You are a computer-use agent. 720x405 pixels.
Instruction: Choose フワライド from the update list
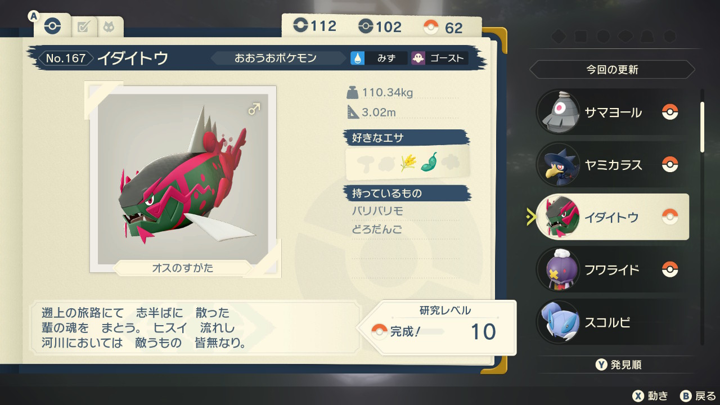pos(613,269)
